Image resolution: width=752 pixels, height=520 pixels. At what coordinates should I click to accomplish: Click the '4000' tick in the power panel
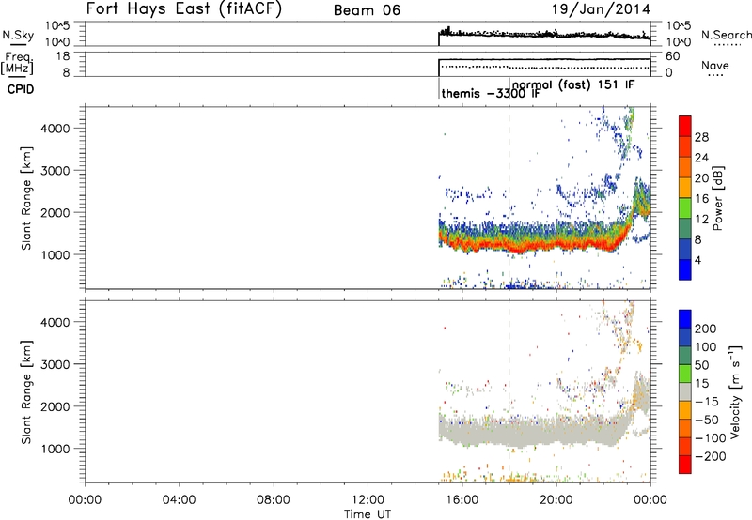point(55,129)
